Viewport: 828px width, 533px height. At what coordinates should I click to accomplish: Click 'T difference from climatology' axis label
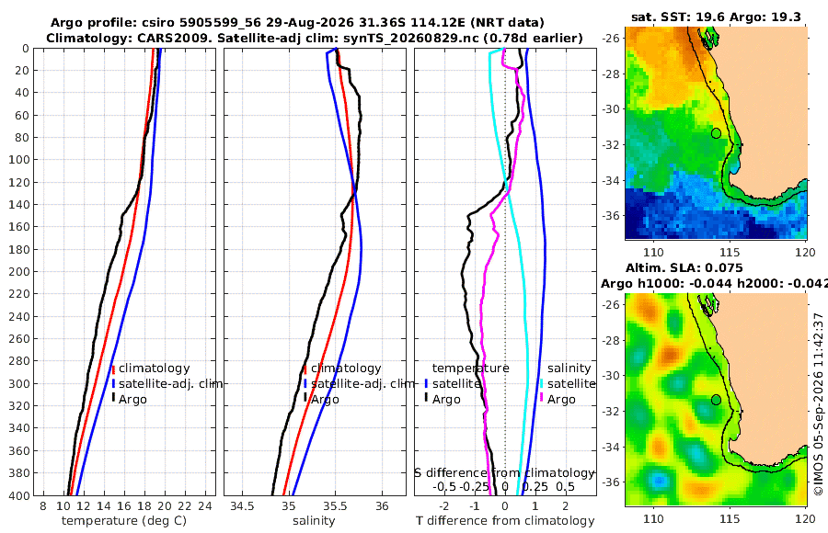coord(505,521)
